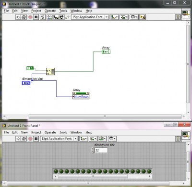Open Project menu in Block Diagram window
The image size is (192, 187).
36,11
